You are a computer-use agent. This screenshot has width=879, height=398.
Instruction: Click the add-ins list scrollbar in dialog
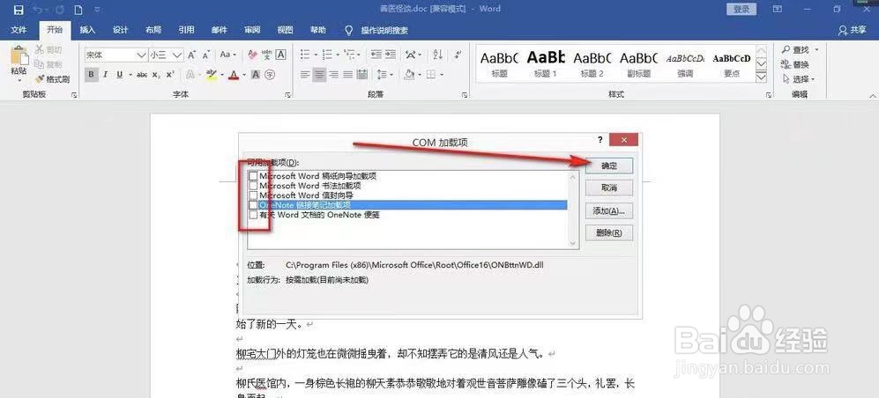point(573,210)
